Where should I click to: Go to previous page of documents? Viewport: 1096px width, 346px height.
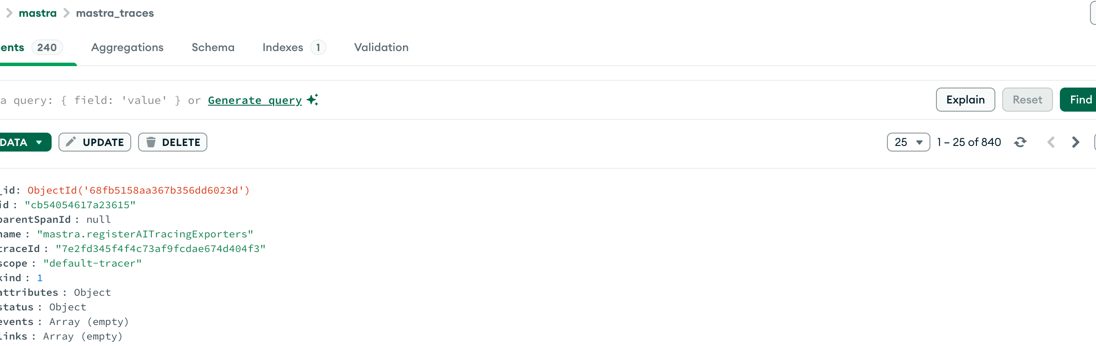point(1051,142)
